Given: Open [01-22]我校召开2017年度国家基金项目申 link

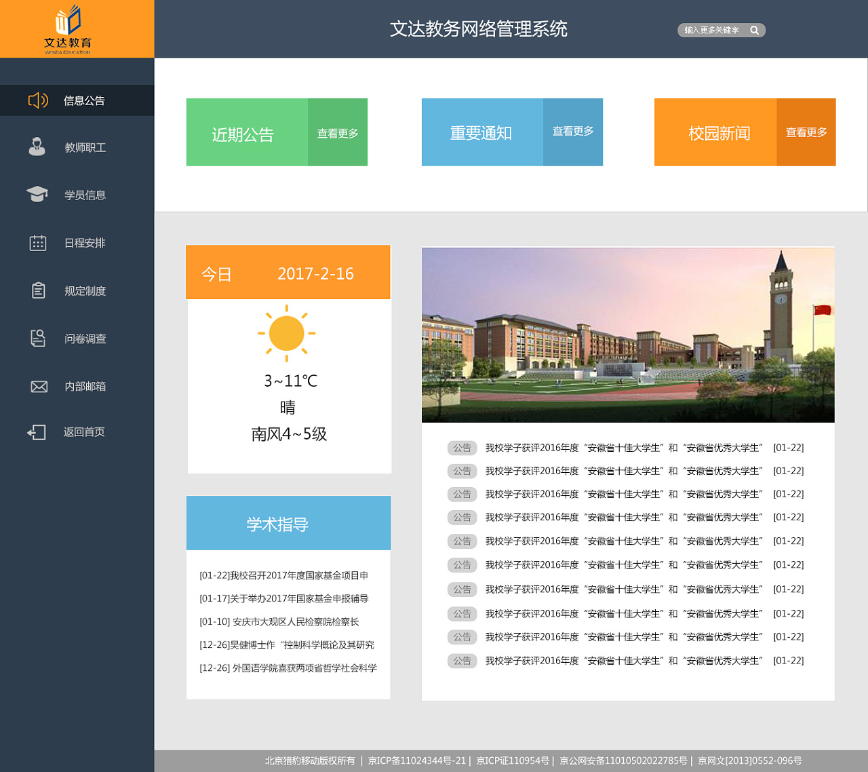Looking at the screenshot, I should tap(284, 575).
